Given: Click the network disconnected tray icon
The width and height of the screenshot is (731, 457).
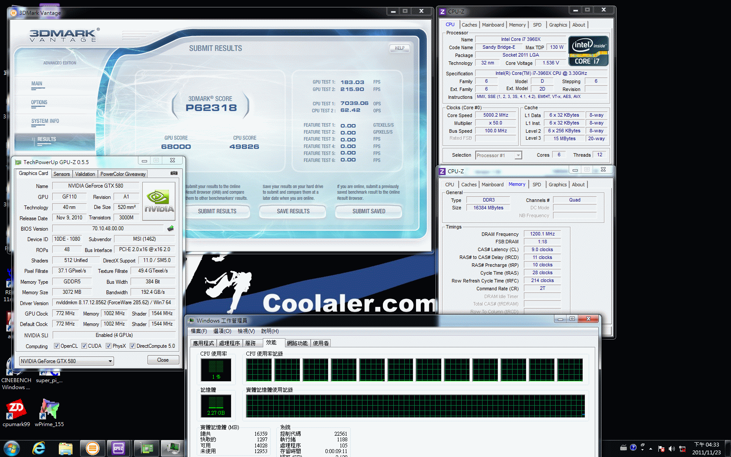Looking at the screenshot, I should (682, 449).
